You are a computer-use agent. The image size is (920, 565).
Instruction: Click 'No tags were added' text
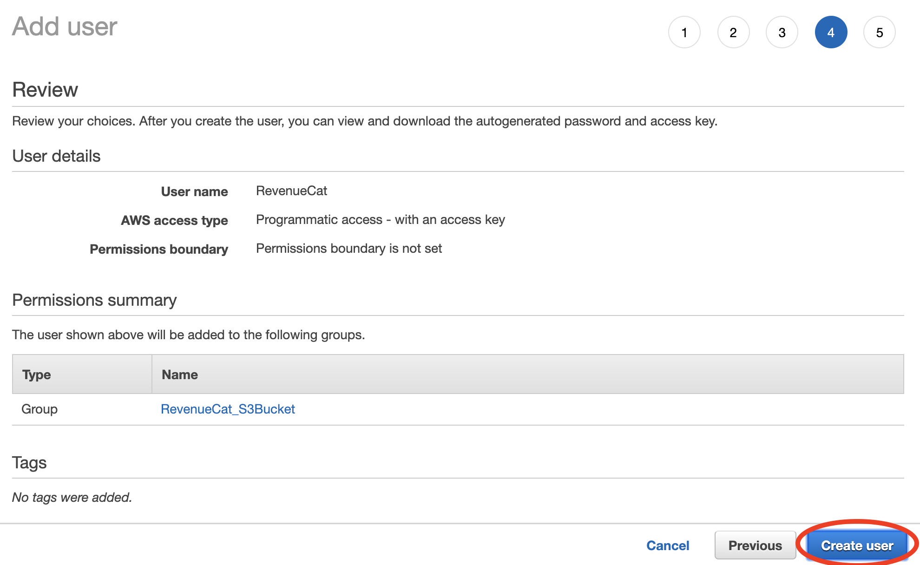tap(72, 497)
